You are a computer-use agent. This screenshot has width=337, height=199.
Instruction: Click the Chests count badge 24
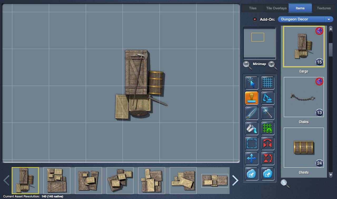(319, 163)
